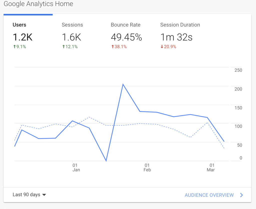Click the 9.1% users change indicator

pos(19,47)
